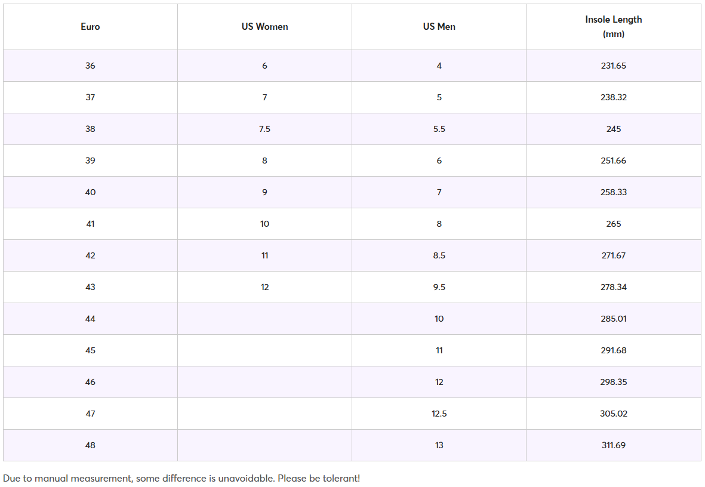Select US Men size 9.5 cell
The width and height of the screenshot is (705, 487).
[439, 287]
